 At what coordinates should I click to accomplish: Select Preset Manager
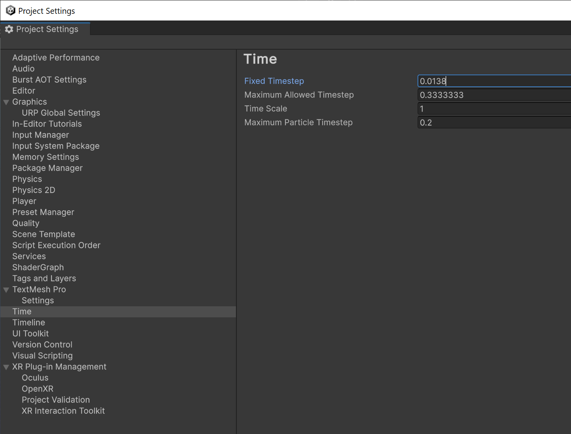(43, 212)
